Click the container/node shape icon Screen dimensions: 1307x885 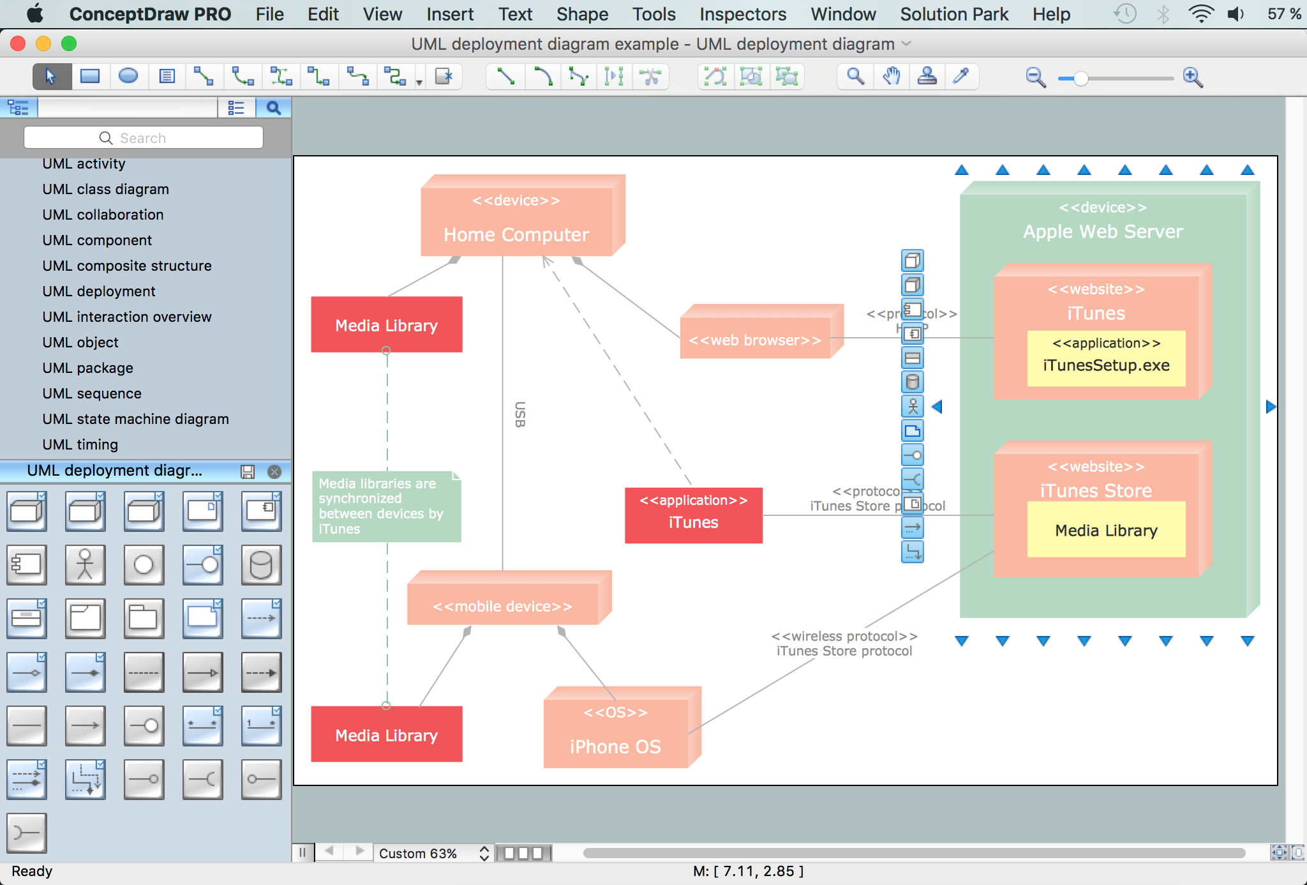click(x=27, y=511)
